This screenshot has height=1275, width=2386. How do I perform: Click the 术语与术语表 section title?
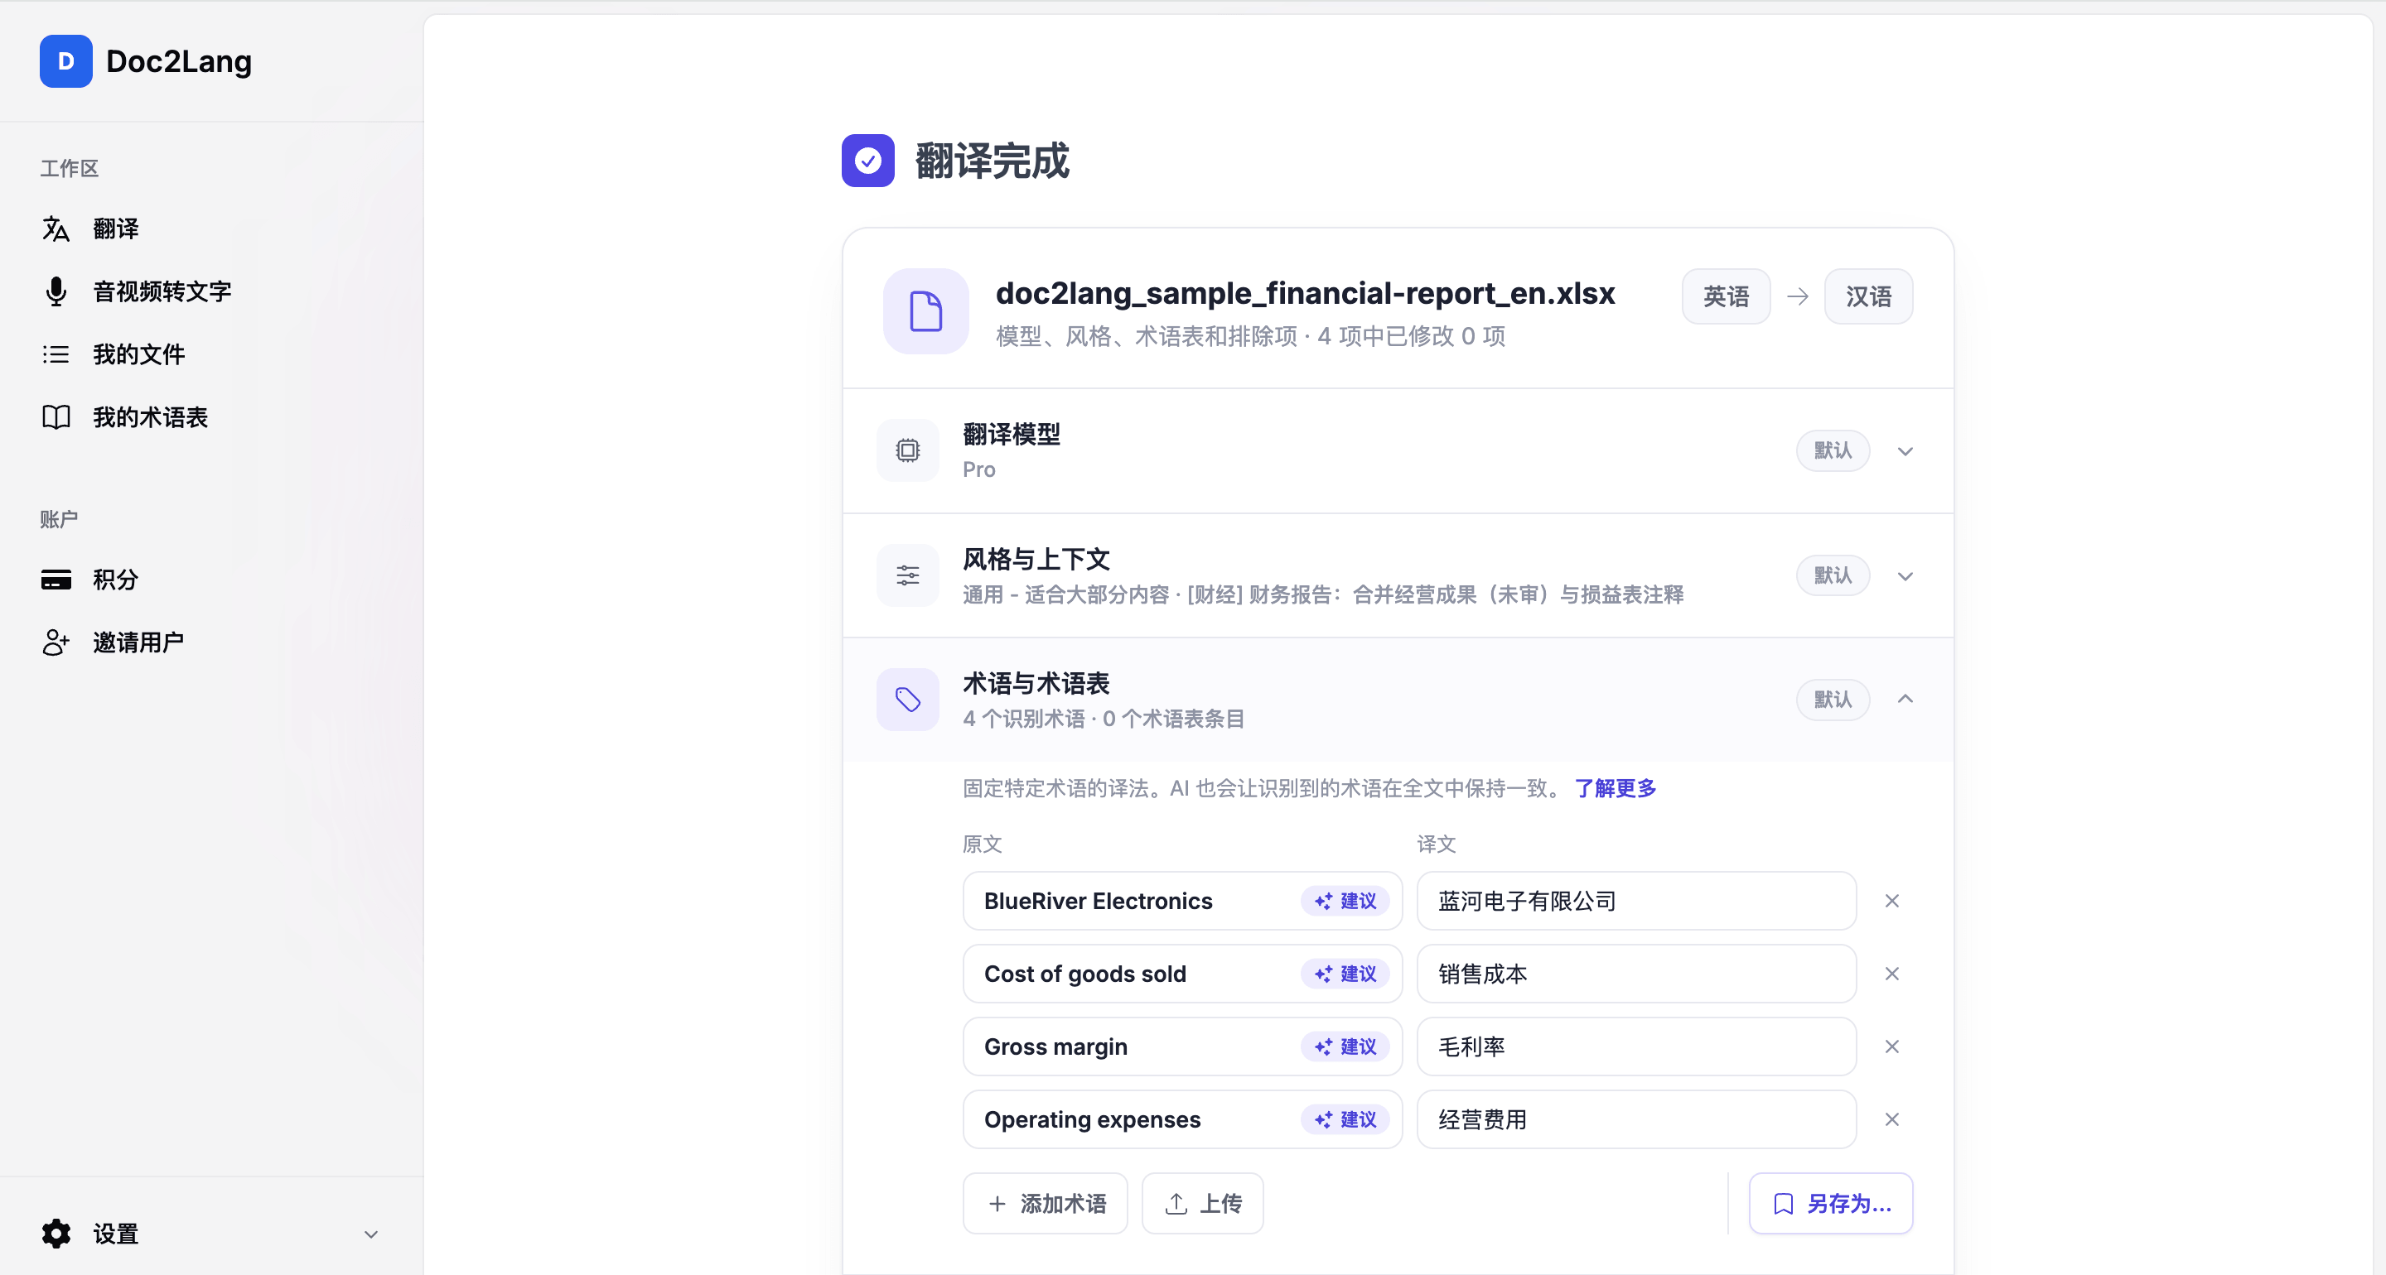click(1036, 684)
